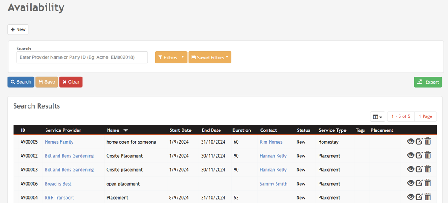The image size is (448, 203).
Task: Sort by Tags column header
Action: [360, 130]
